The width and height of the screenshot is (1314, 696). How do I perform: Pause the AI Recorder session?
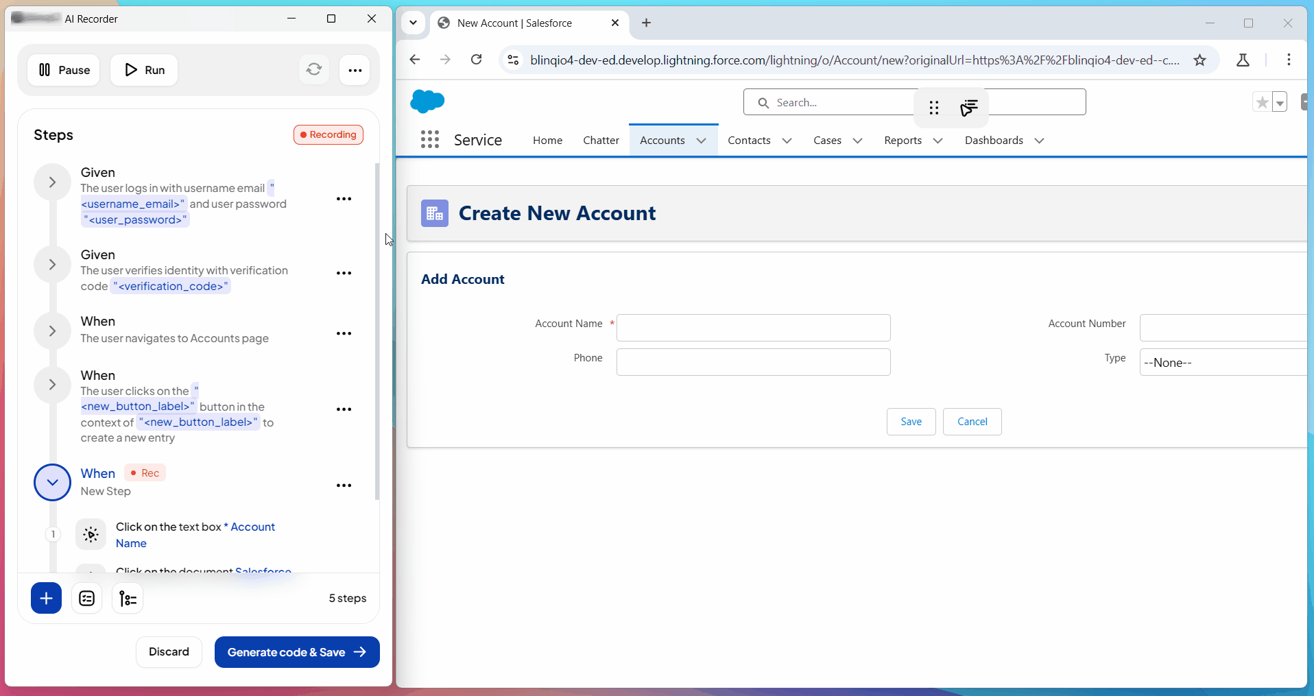point(64,70)
